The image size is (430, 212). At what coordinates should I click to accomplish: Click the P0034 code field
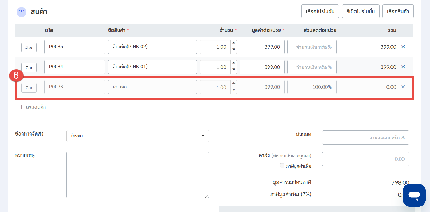75,67
